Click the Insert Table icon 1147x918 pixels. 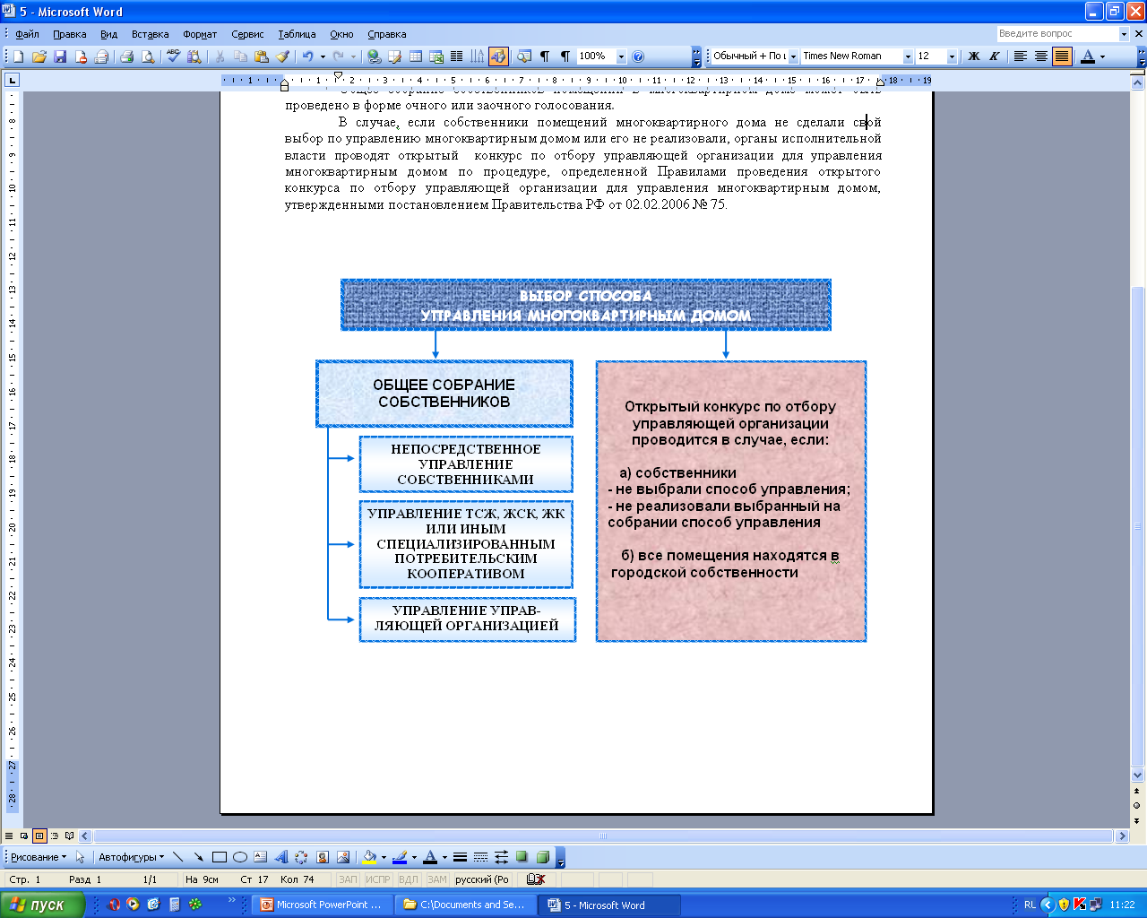pos(416,56)
